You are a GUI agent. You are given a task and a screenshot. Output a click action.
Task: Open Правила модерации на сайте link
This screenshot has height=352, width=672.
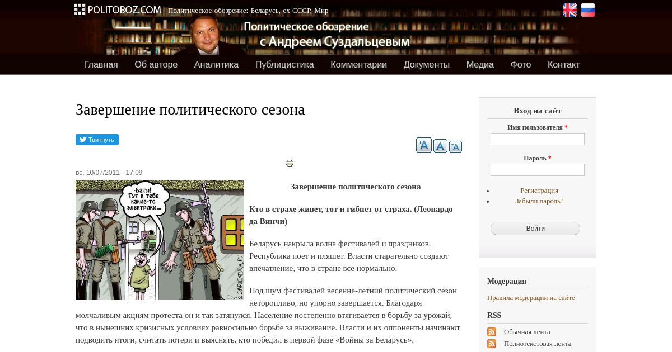pyautogui.click(x=531, y=298)
